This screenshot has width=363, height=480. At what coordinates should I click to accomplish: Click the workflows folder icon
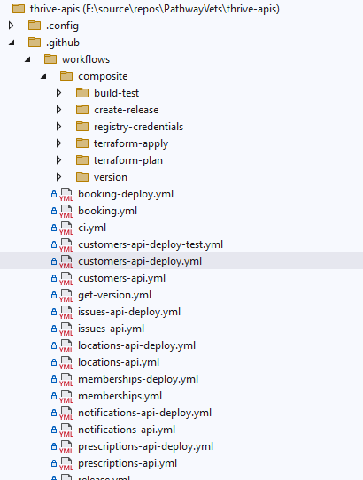click(x=50, y=59)
